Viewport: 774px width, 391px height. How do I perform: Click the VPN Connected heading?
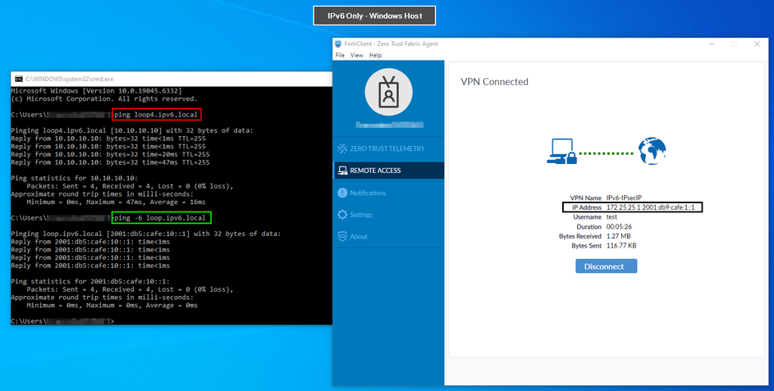point(494,82)
